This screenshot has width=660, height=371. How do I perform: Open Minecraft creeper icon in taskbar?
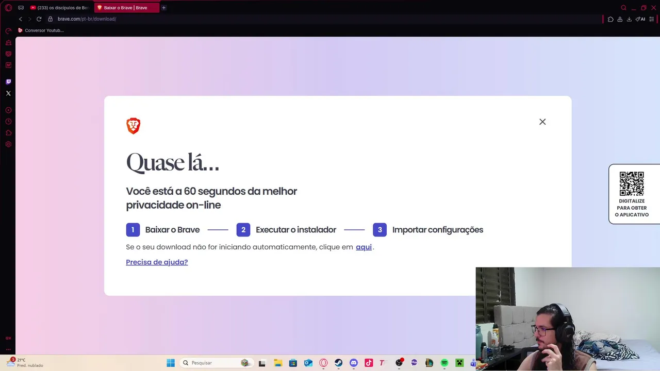459,363
